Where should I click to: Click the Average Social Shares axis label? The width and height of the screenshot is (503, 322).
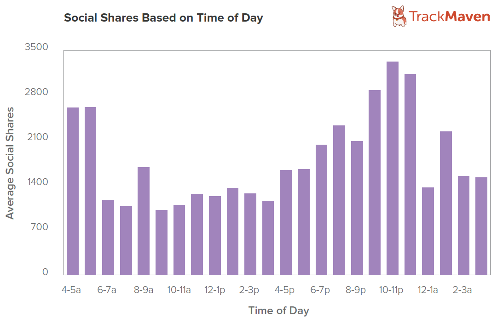click(10, 163)
